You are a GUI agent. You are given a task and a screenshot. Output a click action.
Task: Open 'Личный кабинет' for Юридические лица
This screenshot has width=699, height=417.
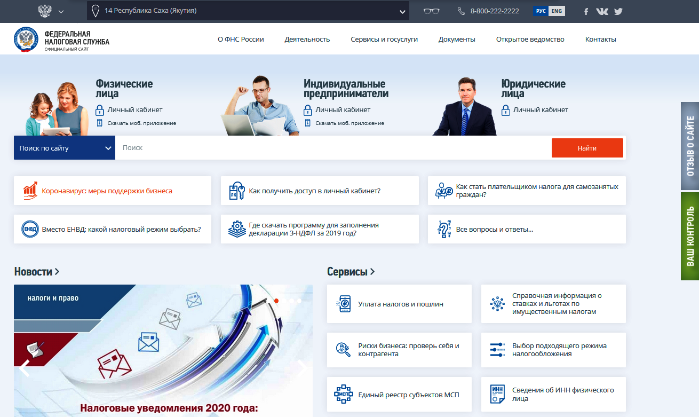[x=541, y=110]
